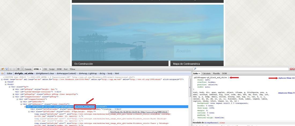Select div#wrapperContent2 breadcrumb
The image size is (295, 126).
coord(67,73)
